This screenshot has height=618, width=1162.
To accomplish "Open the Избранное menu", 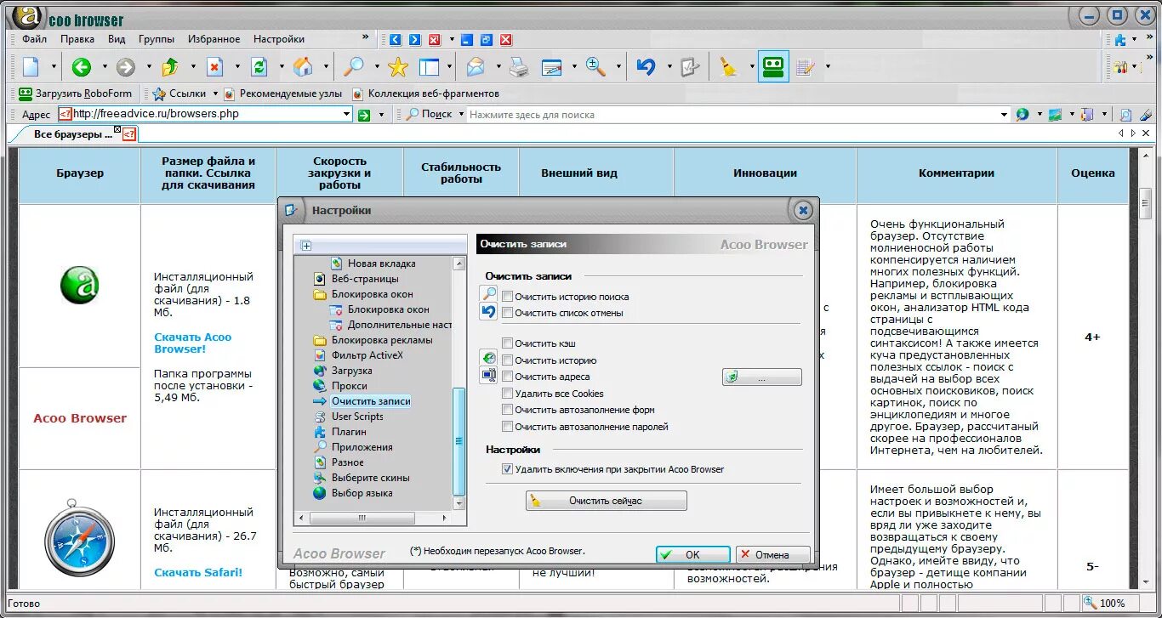I will [214, 39].
